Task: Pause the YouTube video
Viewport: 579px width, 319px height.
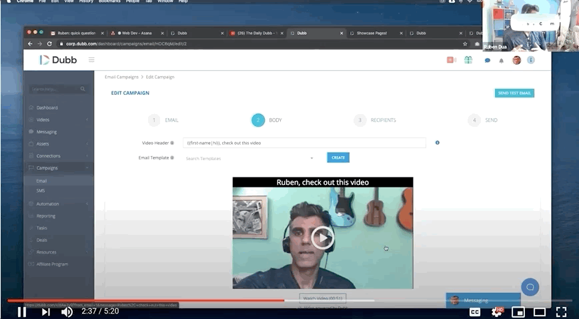Action: click(22, 312)
